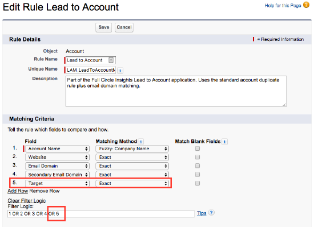Click the icon inside the Rule Name field
Image resolution: width=314 pixels, height=227 pixels.
click(x=111, y=60)
